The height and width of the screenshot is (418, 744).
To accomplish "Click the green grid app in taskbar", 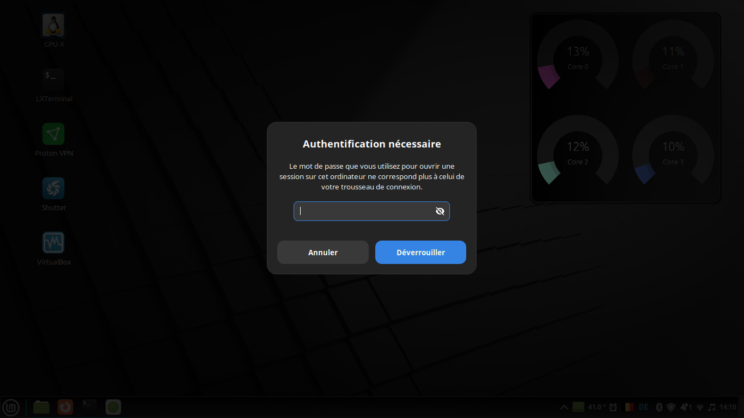I will (x=113, y=407).
